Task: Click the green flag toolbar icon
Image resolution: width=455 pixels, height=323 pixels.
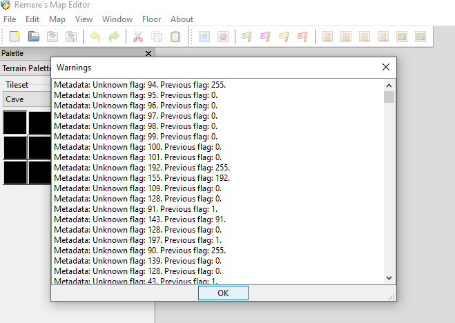Action: point(247,37)
